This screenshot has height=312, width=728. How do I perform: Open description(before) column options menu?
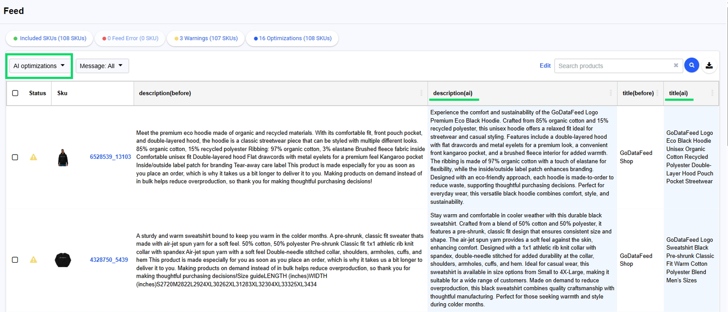421,93
